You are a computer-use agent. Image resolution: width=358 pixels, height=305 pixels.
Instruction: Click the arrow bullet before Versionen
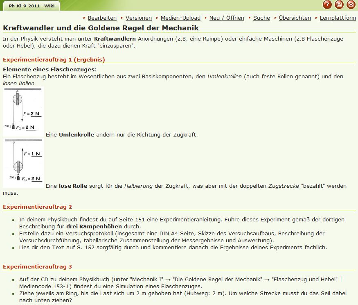point(122,18)
